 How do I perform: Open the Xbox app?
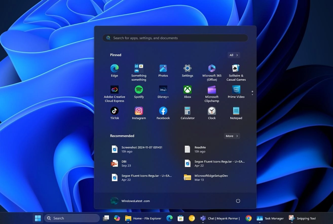coord(187,92)
